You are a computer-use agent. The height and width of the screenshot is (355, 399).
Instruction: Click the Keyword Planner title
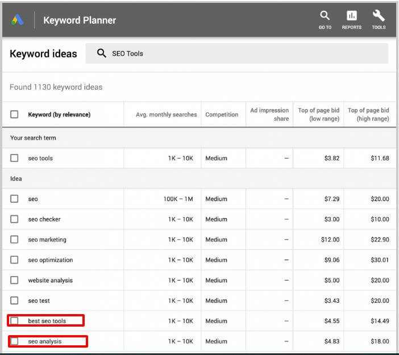pos(80,20)
